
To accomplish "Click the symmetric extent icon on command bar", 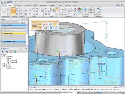I will point(45,24).
